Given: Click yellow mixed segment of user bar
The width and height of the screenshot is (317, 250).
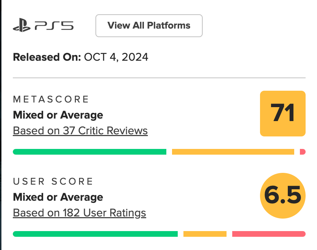Looking at the screenshot, I should pos(205,234).
